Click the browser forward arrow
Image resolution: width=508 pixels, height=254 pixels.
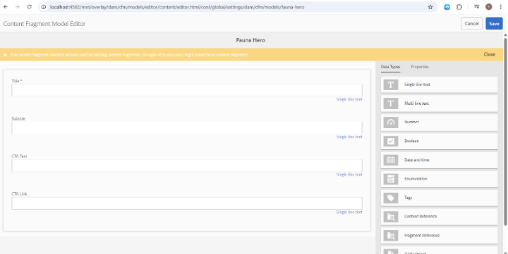pos(17,7)
